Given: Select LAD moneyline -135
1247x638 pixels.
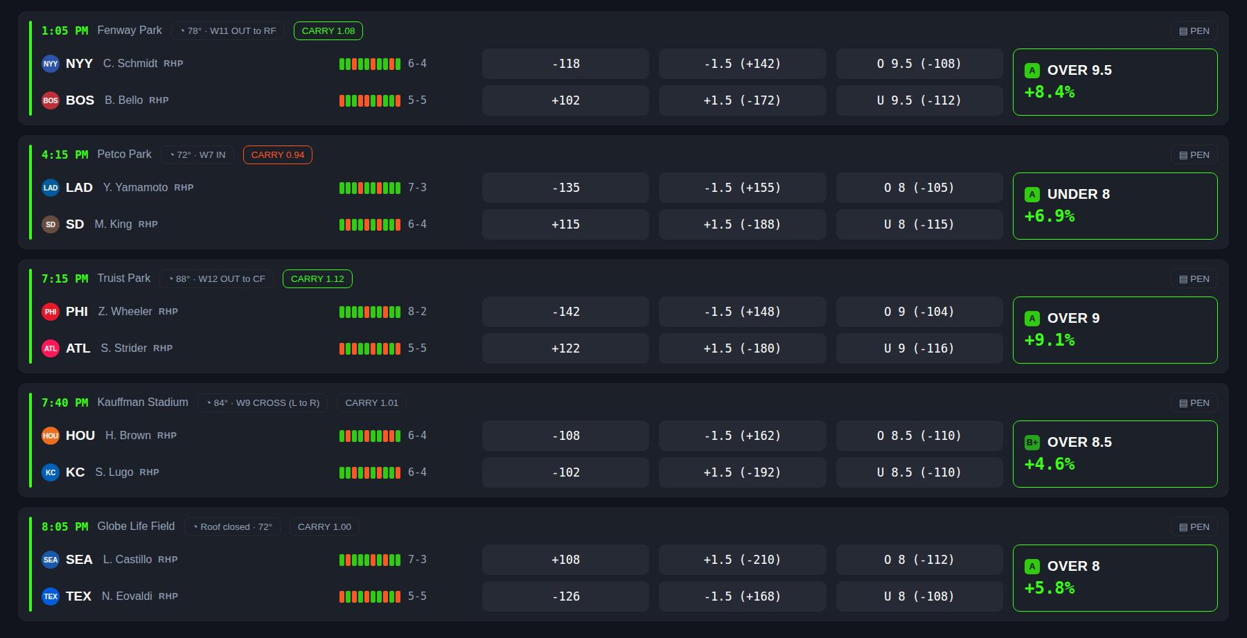Looking at the screenshot, I should coord(565,188).
